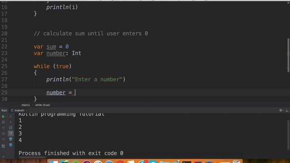Expand the hidden Run toolbar actions chevron
The image size is (290, 163).
3,157
